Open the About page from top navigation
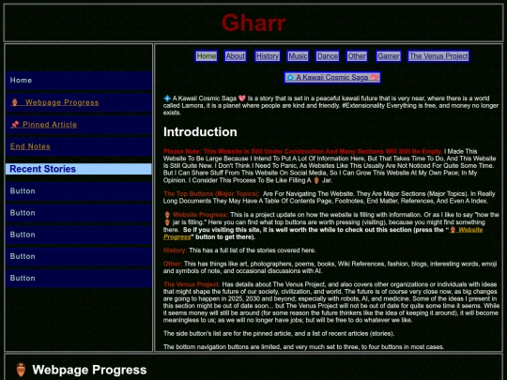 pyautogui.click(x=236, y=56)
